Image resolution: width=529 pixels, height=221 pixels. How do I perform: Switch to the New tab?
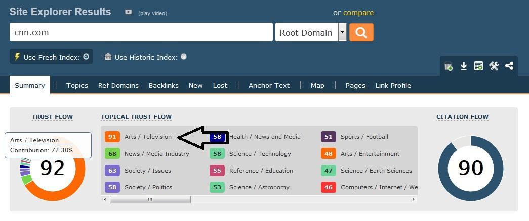[196, 85]
